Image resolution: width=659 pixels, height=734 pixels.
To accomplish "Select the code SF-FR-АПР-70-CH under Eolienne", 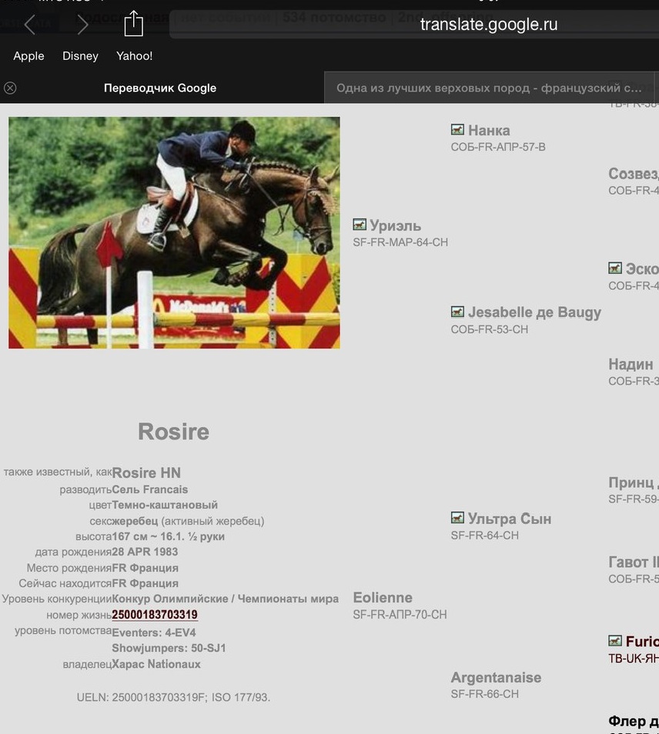I will pyautogui.click(x=400, y=615).
